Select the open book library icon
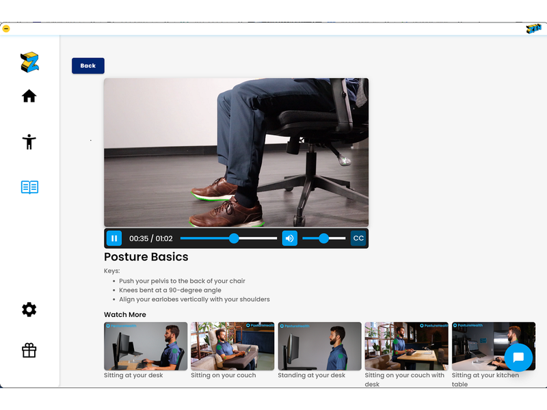This screenshot has width=547, height=410. click(x=29, y=187)
